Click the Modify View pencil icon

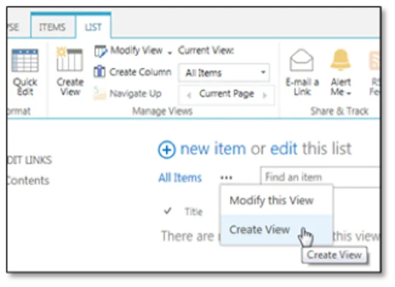[101, 51]
